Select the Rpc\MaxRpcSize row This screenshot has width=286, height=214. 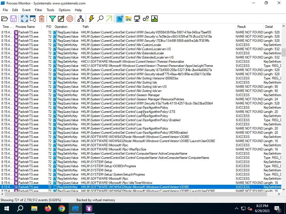click(141, 149)
